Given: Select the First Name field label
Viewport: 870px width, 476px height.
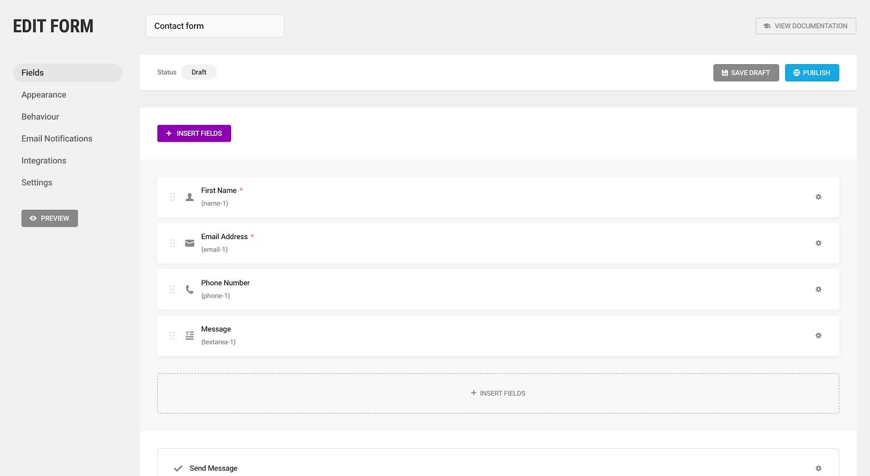Looking at the screenshot, I should point(219,191).
